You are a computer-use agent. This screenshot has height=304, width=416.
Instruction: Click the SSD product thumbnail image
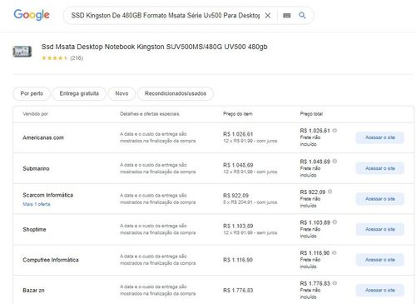point(22,52)
